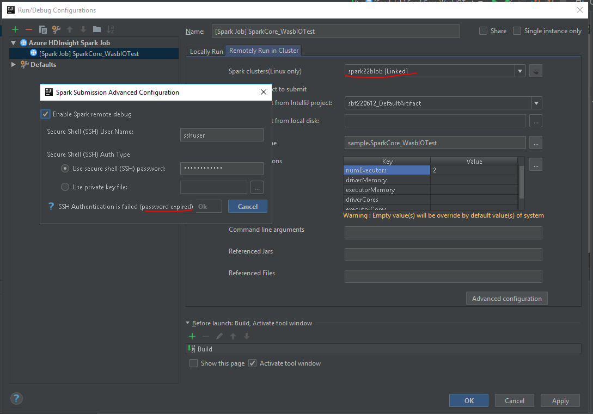
Task: Switch to the Locally Run tab
Action: [206, 51]
